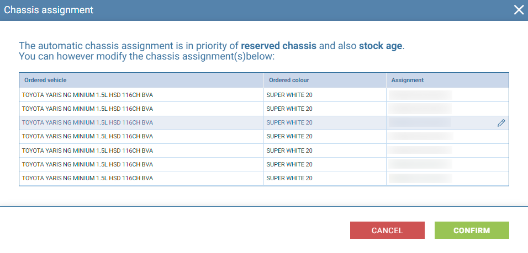
Task: Click the Ordered vehicle column header
Action: click(141, 80)
